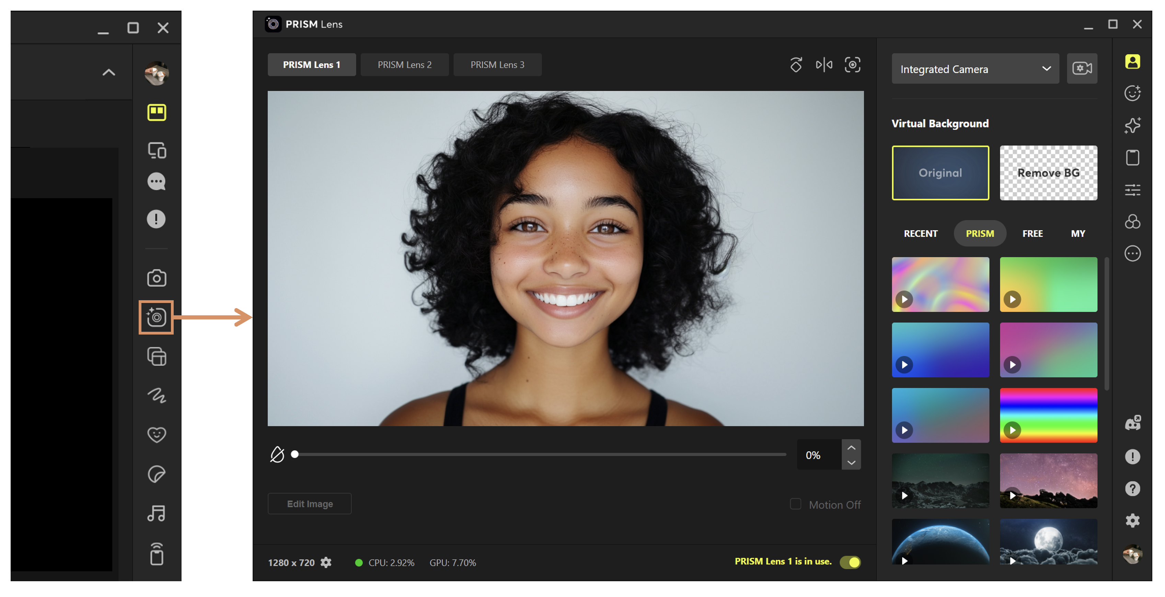The image size is (1165, 597).
Task: Click the rotate camera icon above preview
Action: tap(796, 65)
